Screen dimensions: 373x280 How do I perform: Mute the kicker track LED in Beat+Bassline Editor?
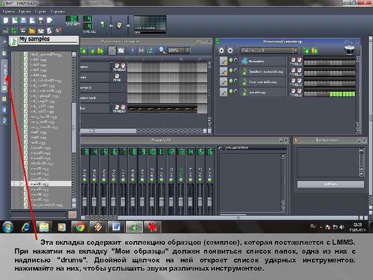tap(231, 60)
